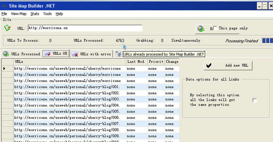Screen dimensions: 273x142
Task: Click the Processing Finished status text
Action: [242, 41]
